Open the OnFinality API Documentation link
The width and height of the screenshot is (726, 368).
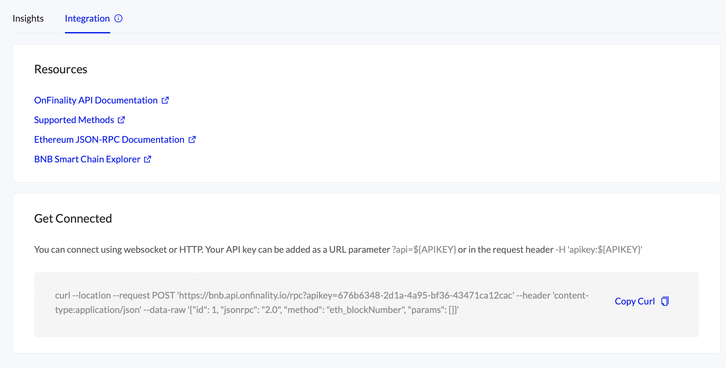[x=96, y=101]
